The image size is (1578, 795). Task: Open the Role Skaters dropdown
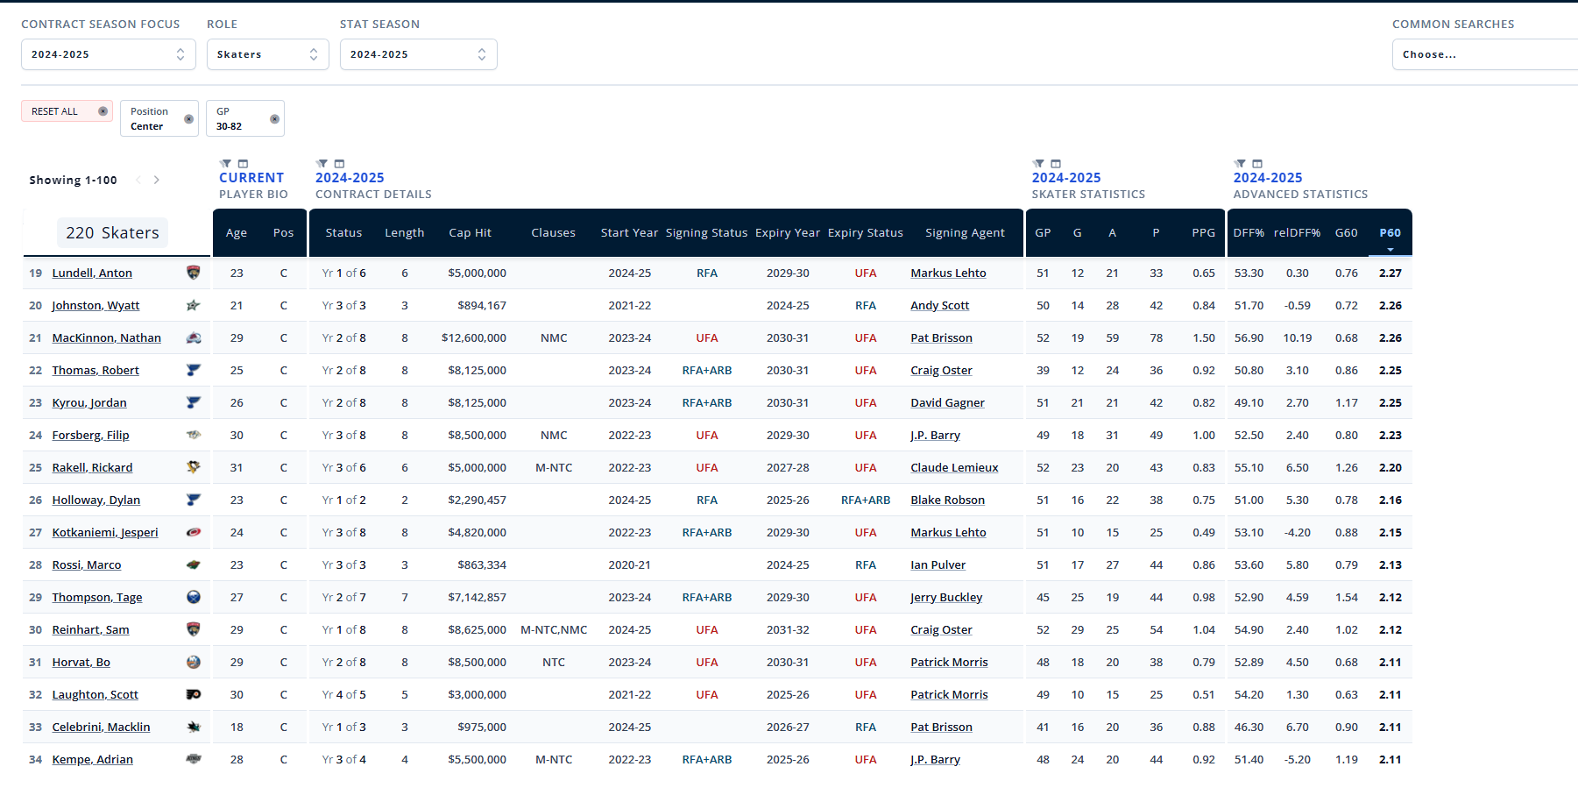(267, 54)
